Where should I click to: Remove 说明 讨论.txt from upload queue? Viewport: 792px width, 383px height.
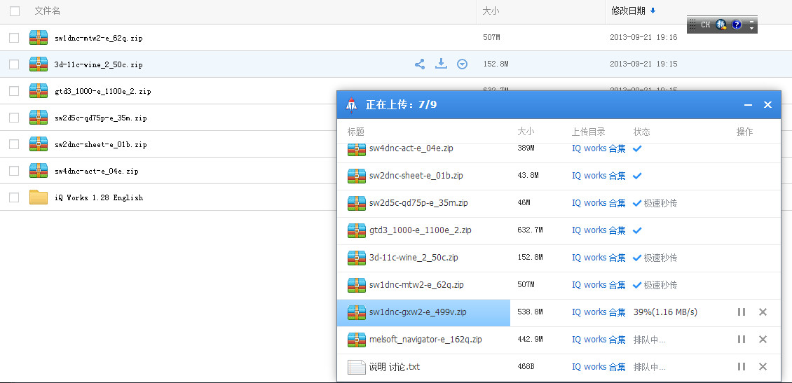(763, 367)
